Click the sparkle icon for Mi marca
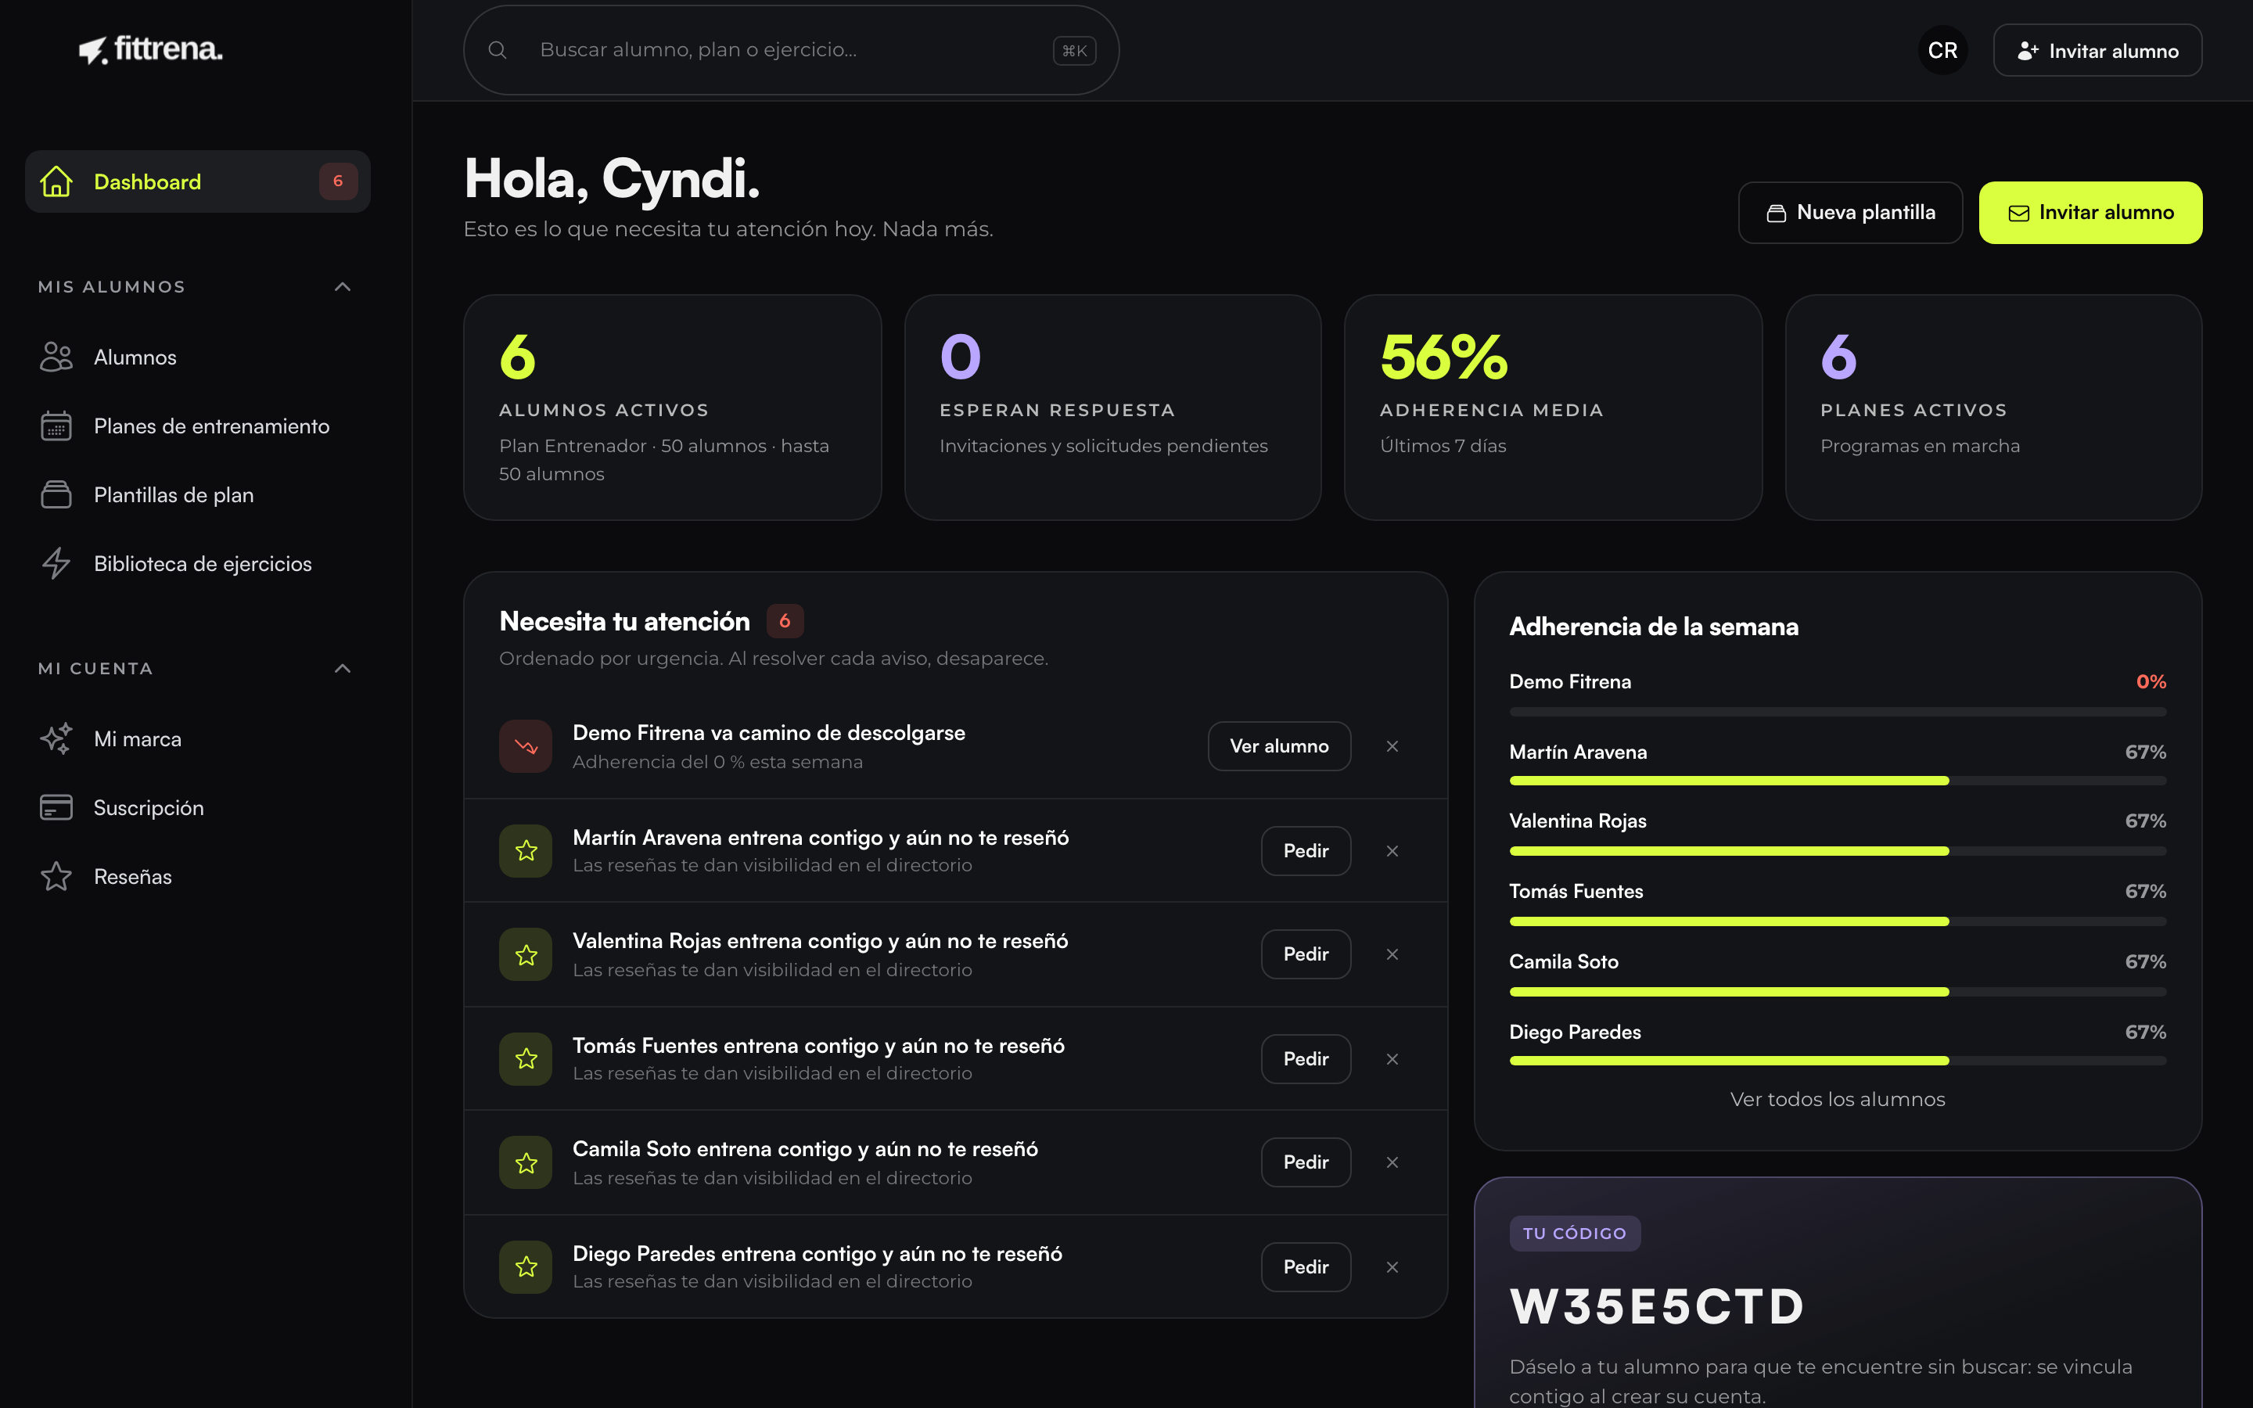 56,738
